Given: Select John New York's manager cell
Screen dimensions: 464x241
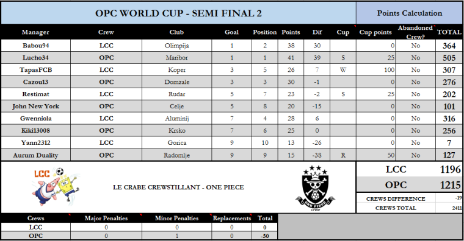Looking at the screenshot, I should pyautogui.click(x=36, y=106).
